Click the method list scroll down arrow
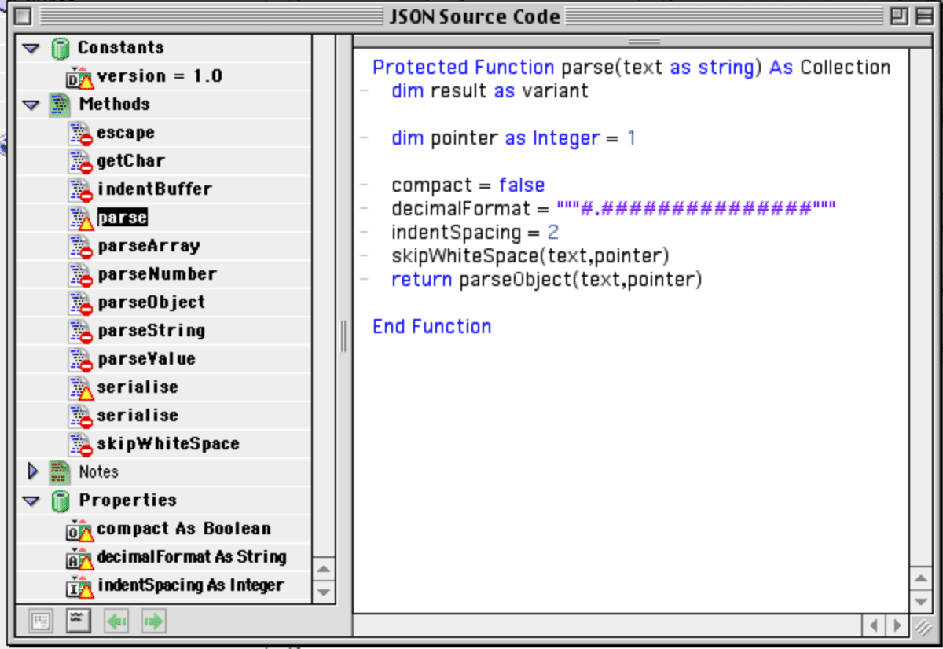This screenshot has height=649, width=943. (x=324, y=592)
